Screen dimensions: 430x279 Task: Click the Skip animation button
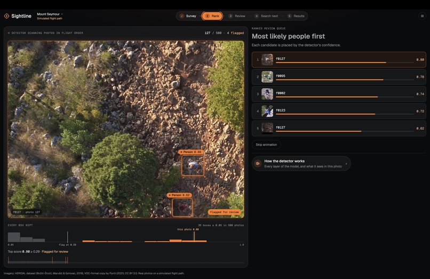pyautogui.click(x=266, y=145)
